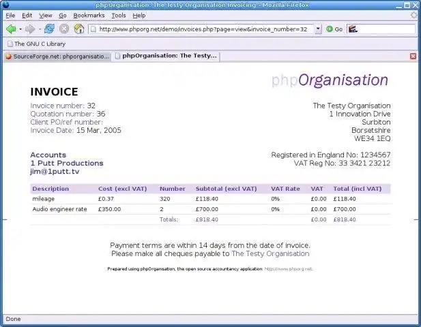Click the invoice number value 32

(91, 106)
